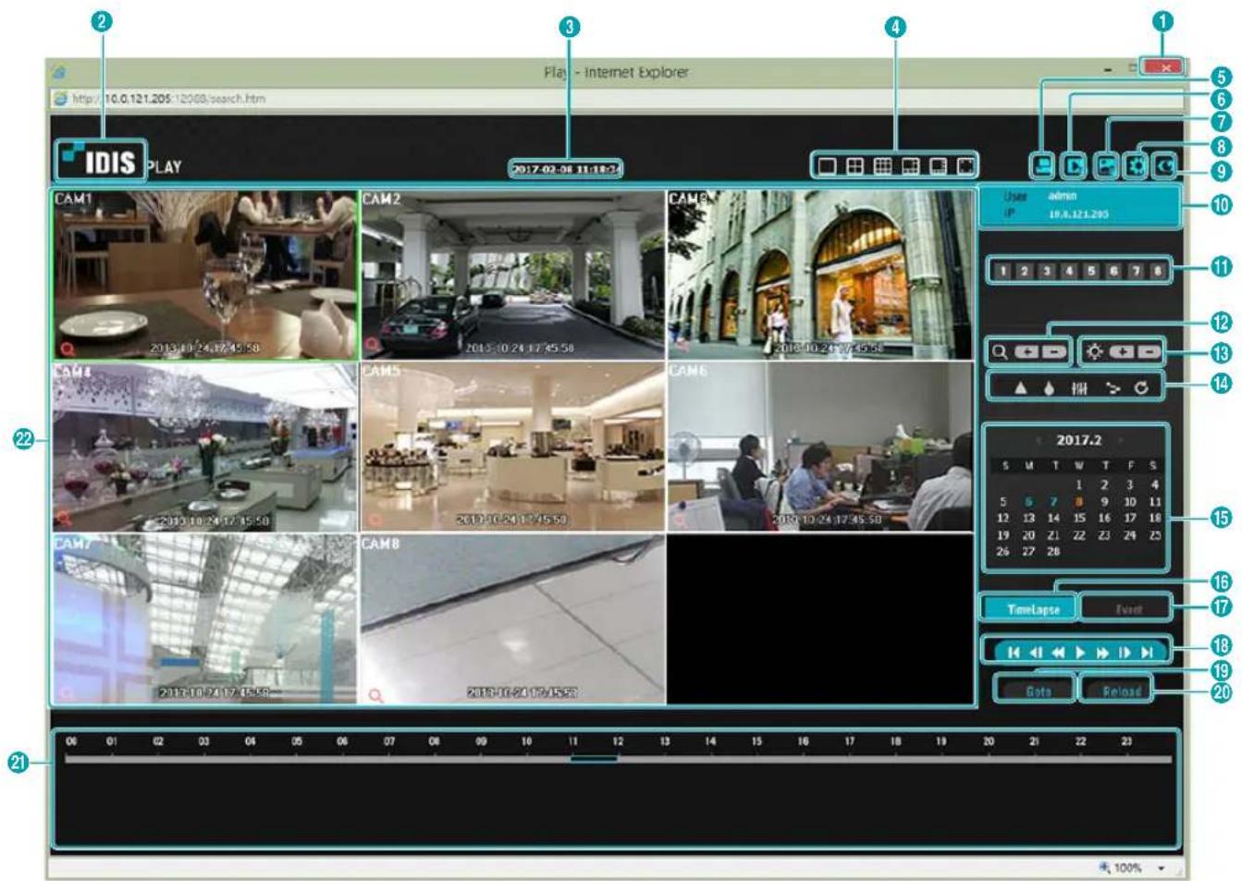Select highlighted date 8 in calendar
Image resolution: width=1242 pixels, height=881 pixels.
click(x=1078, y=502)
